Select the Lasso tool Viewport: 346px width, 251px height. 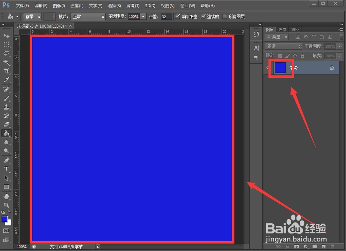click(6, 53)
